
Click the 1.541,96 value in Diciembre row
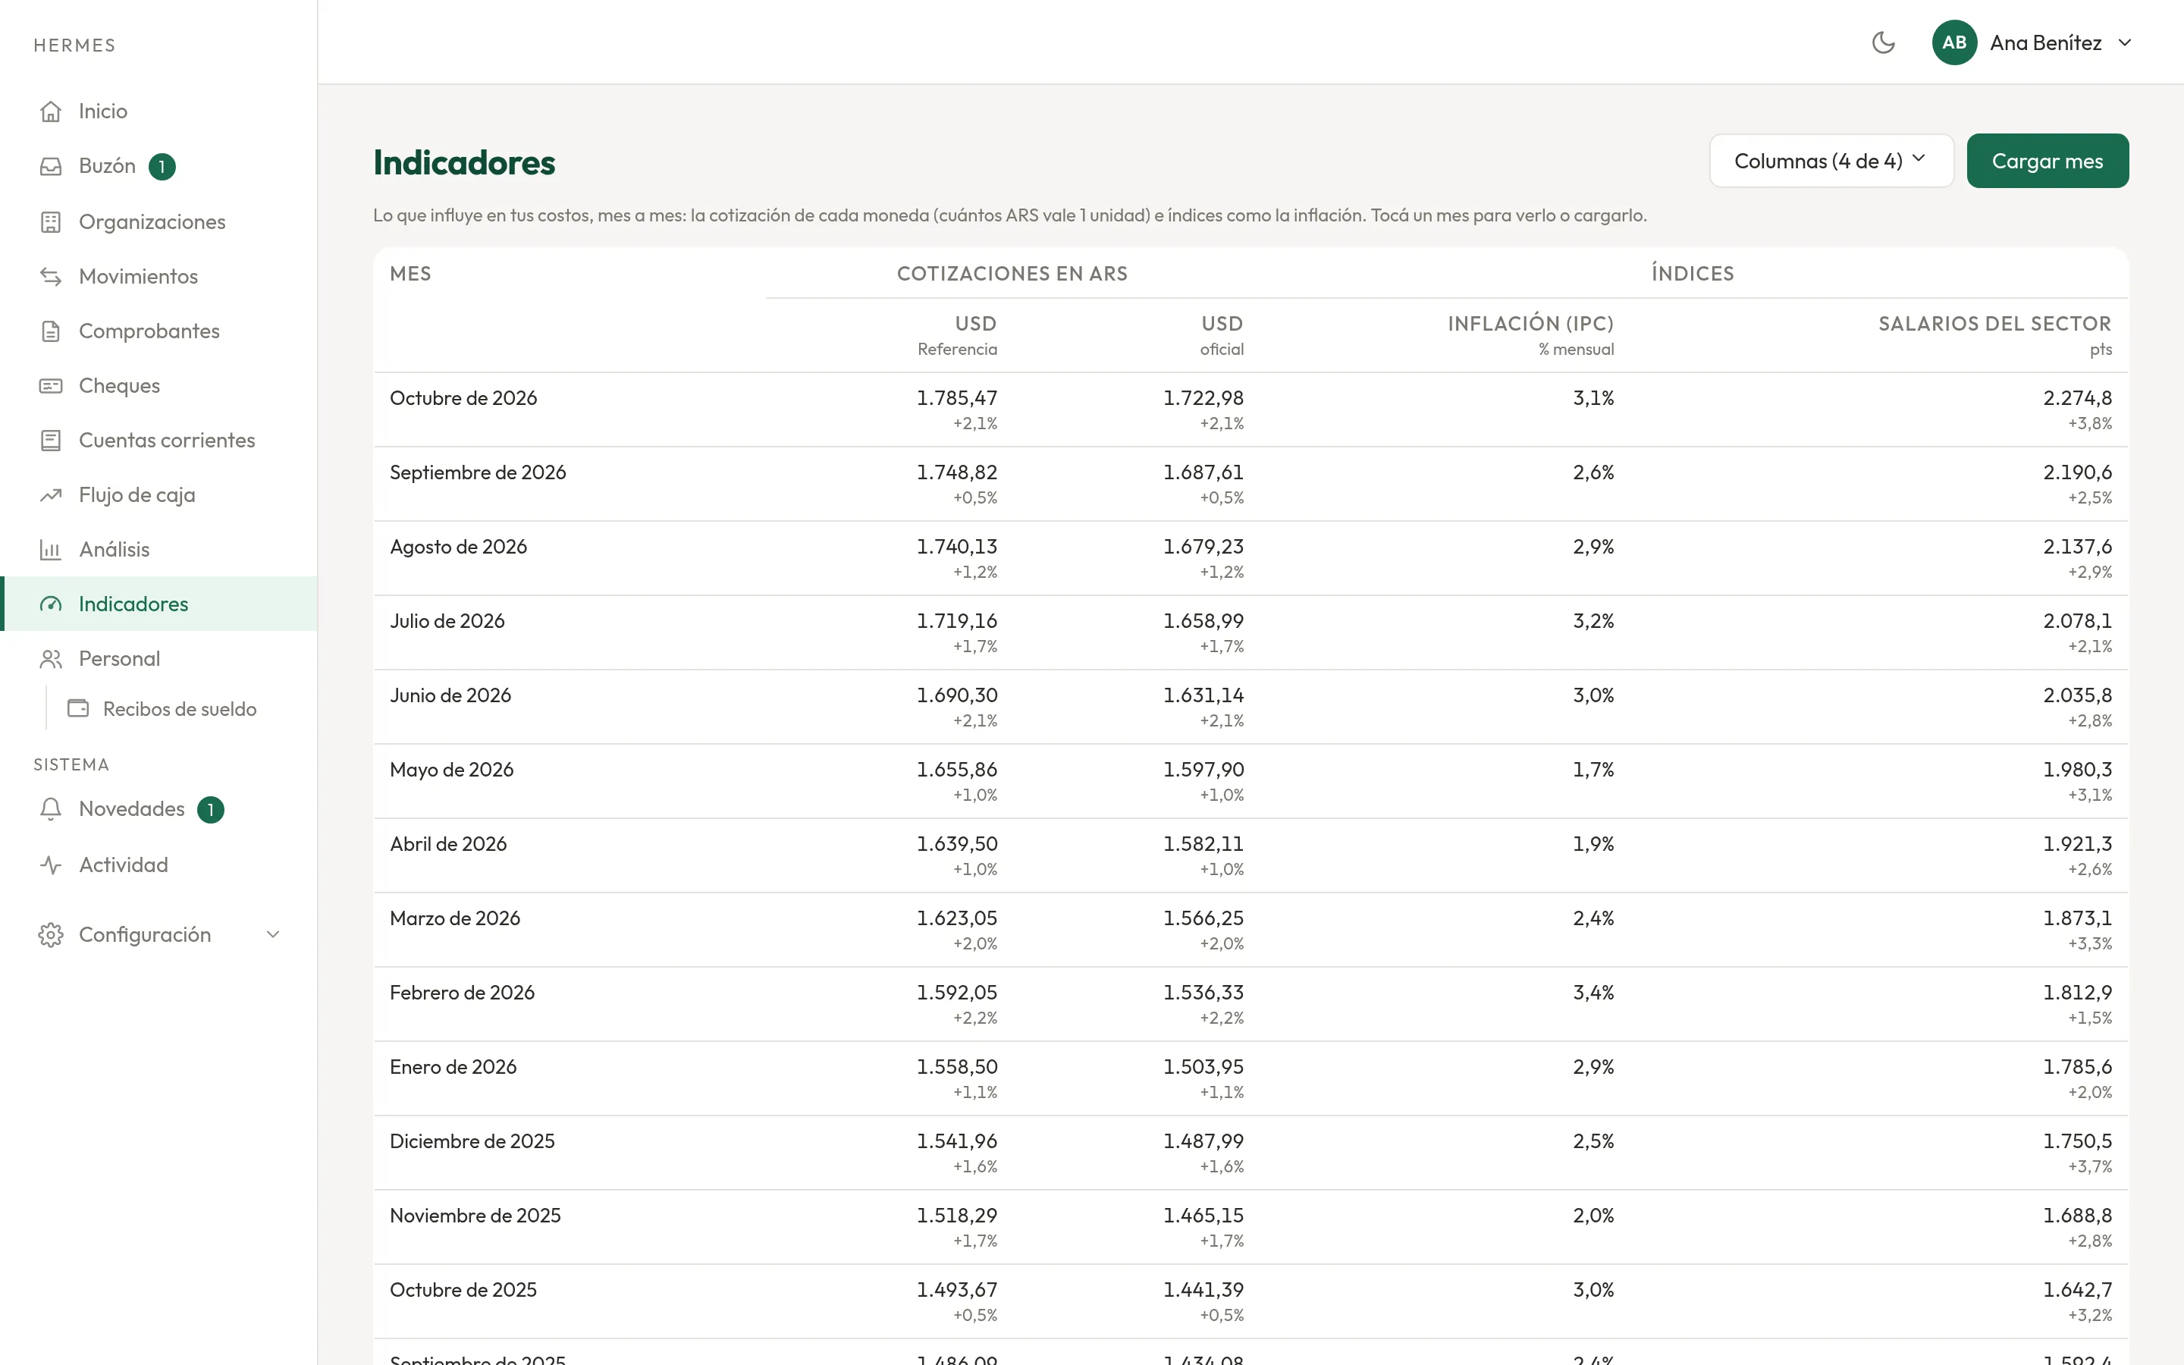(x=956, y=1141)
